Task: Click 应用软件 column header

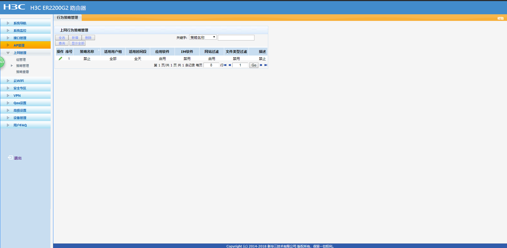Action: (x=162, y=52)
